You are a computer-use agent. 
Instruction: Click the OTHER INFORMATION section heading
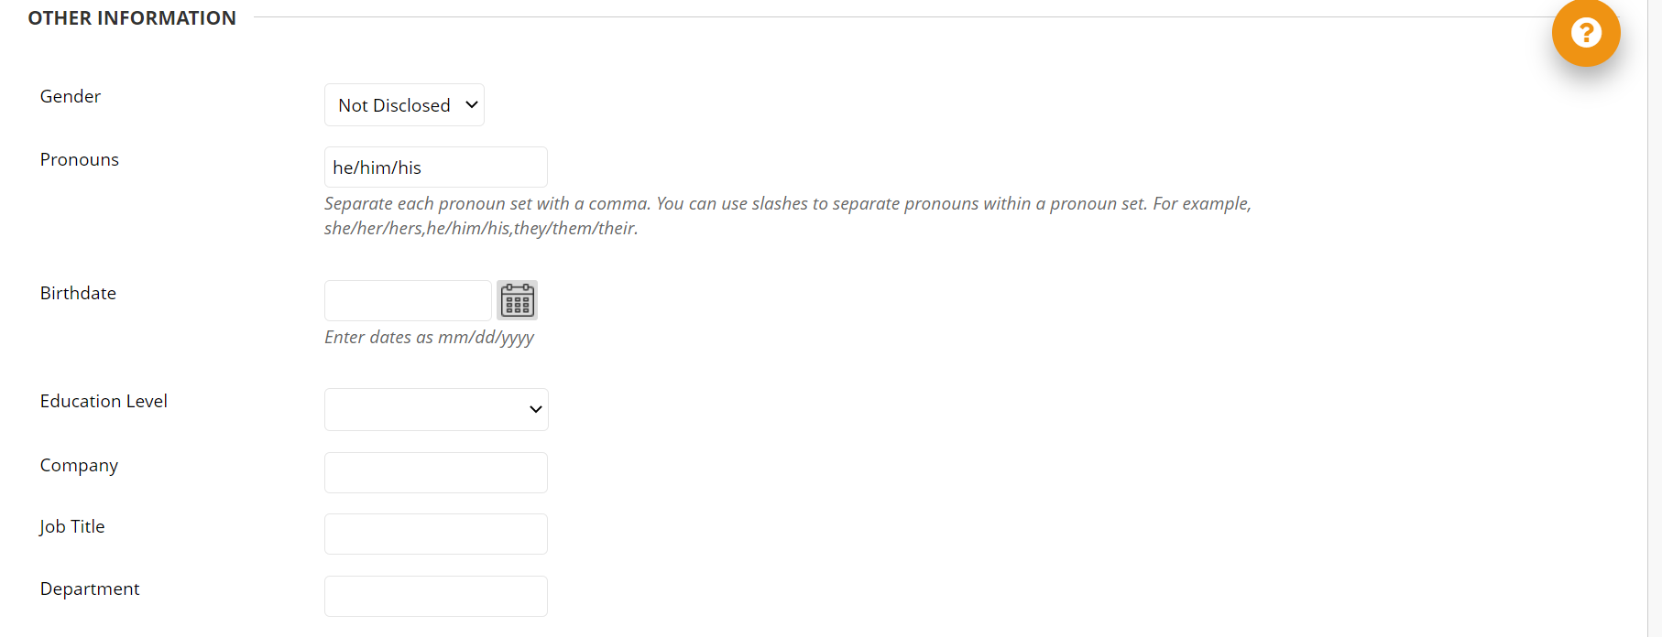pyautogui.click(x=132, y=18)
